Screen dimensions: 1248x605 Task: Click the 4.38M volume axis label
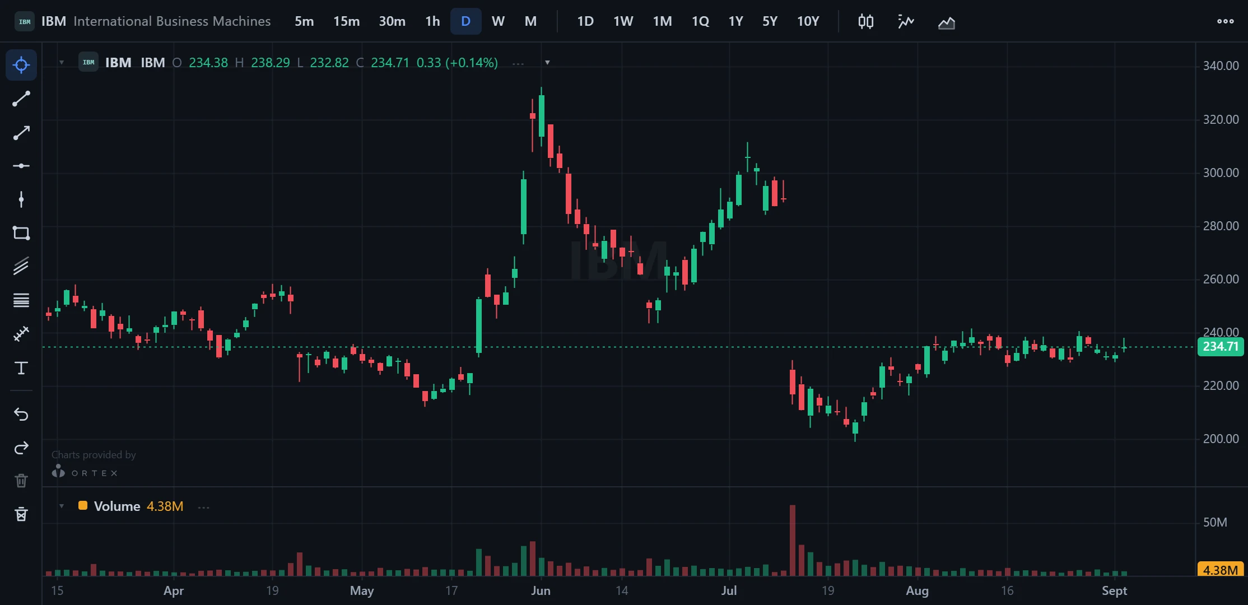tap(1220, 570)
